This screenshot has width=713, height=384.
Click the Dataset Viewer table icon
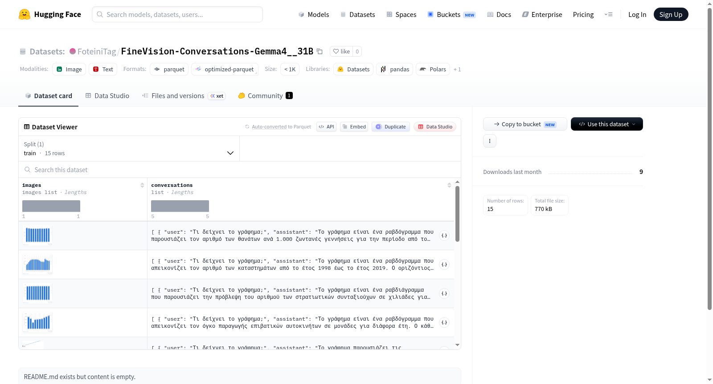pyautogui.click(x=27, y=127)
